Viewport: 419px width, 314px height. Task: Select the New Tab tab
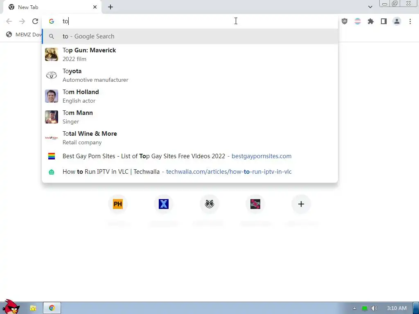tap(52, 7)
